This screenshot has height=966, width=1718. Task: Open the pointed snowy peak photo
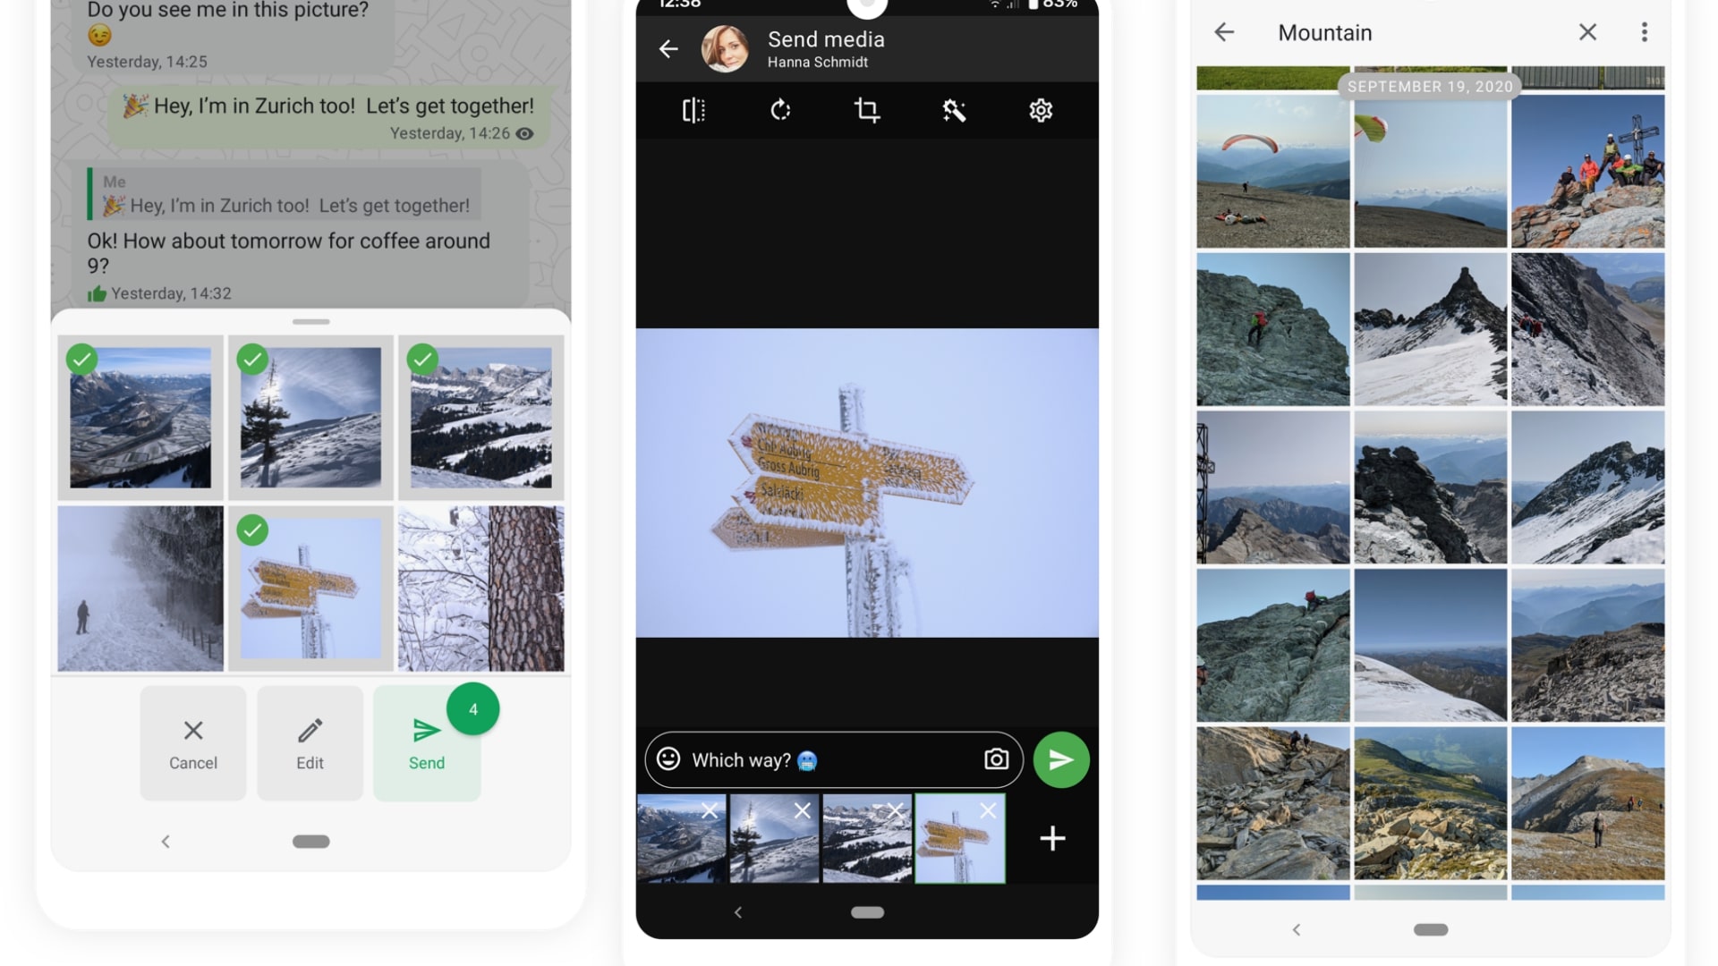1431,329
